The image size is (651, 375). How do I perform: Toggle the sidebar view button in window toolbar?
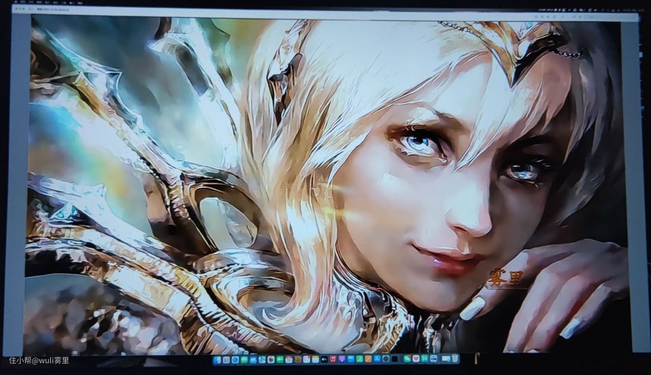click(32, 10)
